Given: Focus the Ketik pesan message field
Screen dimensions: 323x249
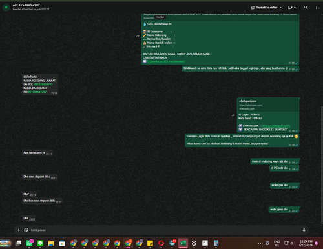Looking at the screenshot, I should pos(163,230).
